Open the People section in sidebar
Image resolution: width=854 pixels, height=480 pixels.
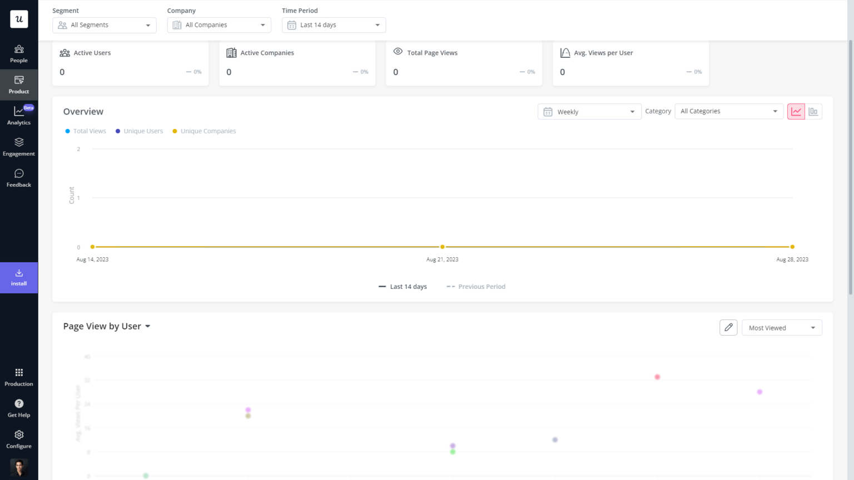tap(19, 54)
